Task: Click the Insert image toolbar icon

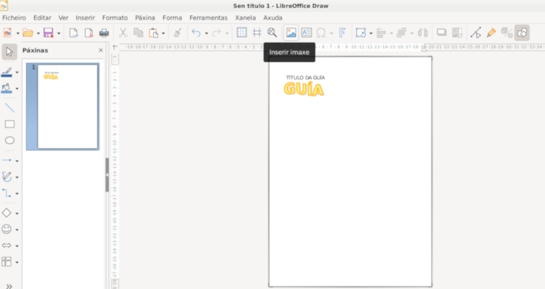Action: [x=291, y=32]
